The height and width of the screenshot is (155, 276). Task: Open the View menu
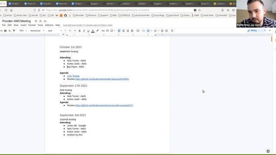(x=16, y=25)
